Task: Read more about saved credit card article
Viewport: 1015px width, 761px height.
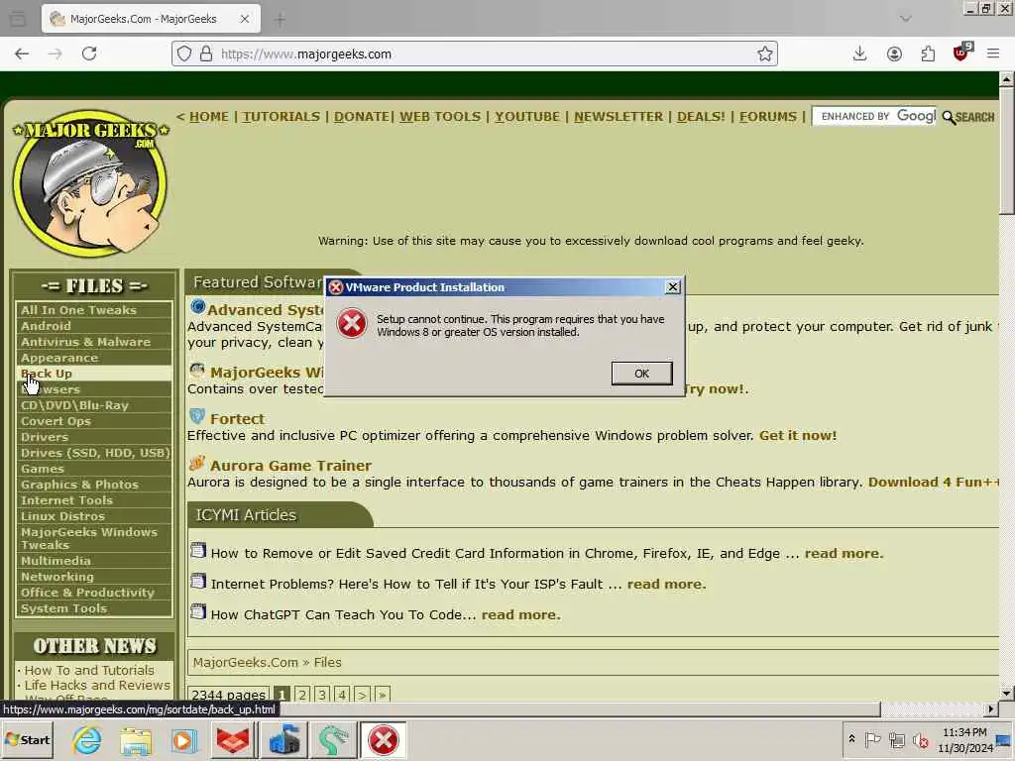Action: [x=844, y=553]
